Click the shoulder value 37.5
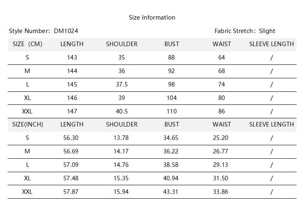 click(x=122, y=84)
